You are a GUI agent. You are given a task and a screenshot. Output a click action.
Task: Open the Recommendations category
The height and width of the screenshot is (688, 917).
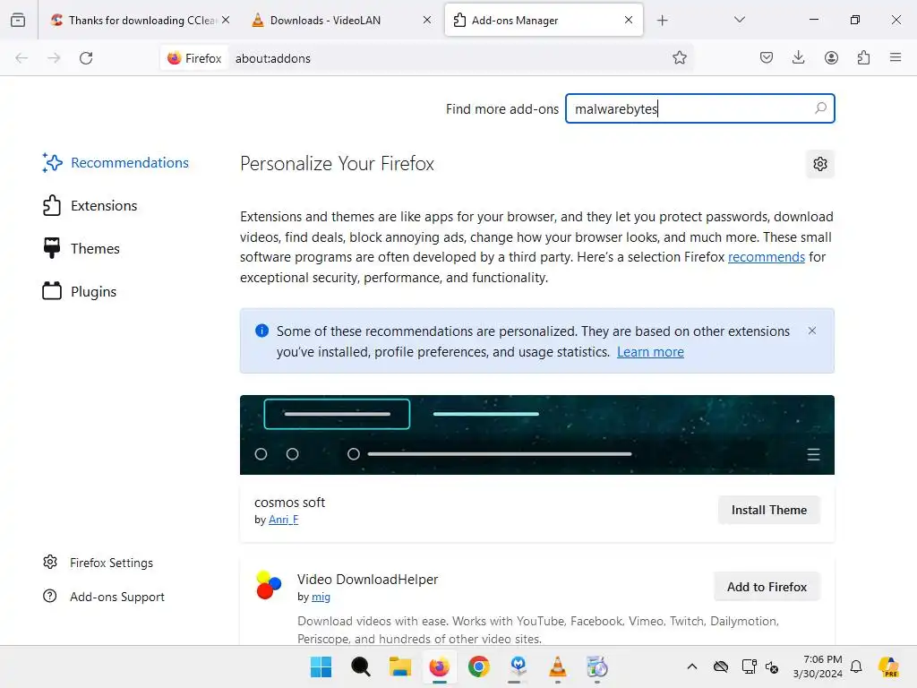pyautogui.click(x=116, y=163)
